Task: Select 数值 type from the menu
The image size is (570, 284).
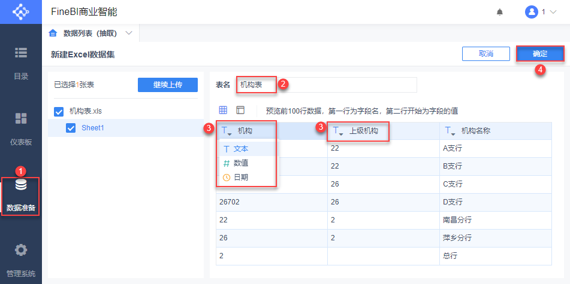Action: click(x=241, y=163)
